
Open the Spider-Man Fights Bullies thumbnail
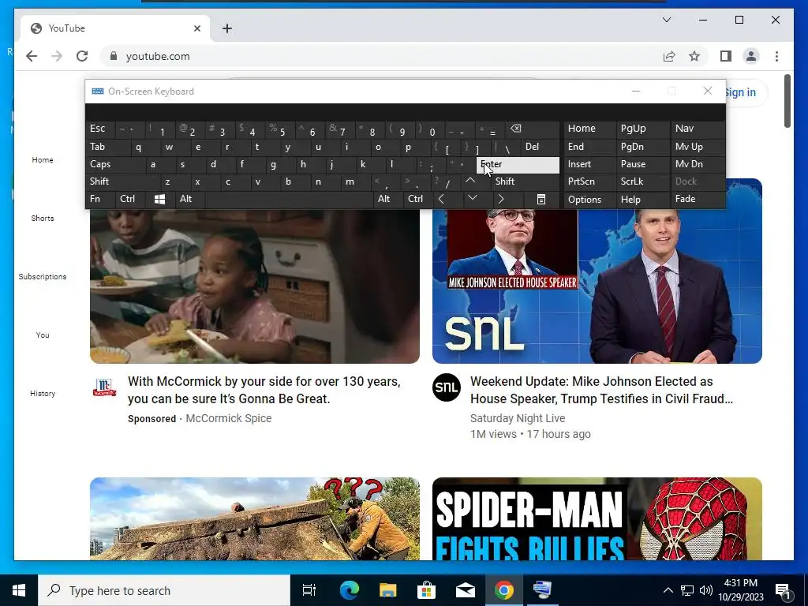tap(597, 518)
